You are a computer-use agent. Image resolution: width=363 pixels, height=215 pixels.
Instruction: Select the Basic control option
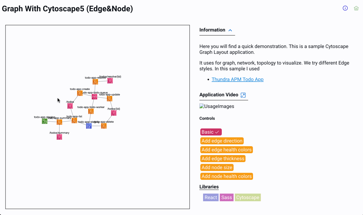click(211, 132)
